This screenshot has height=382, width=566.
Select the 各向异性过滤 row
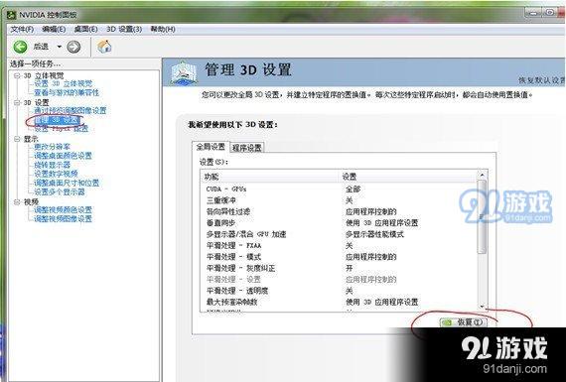(339, 211)
